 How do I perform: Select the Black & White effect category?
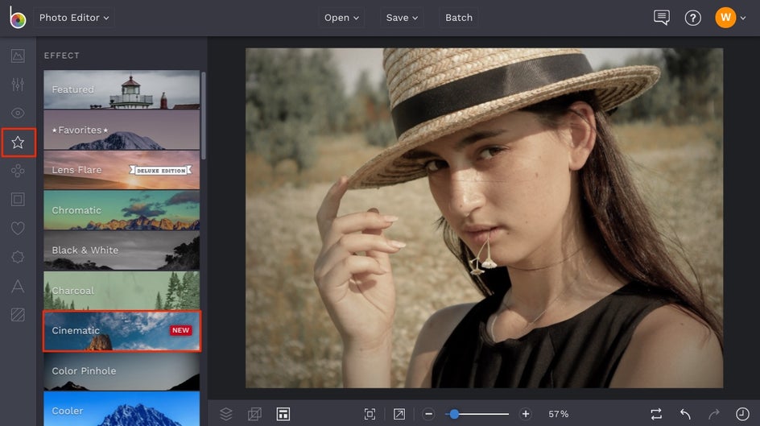[122, 250]
